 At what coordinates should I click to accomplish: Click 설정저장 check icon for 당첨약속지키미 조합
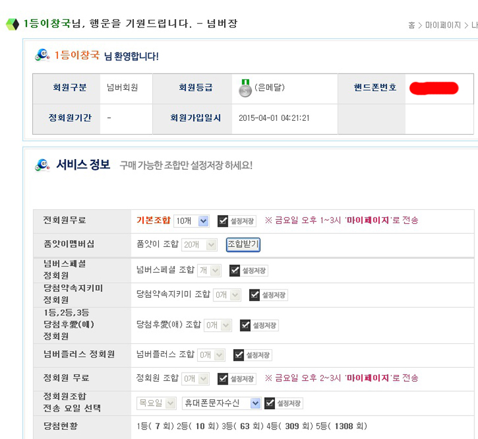coord(254,294)
